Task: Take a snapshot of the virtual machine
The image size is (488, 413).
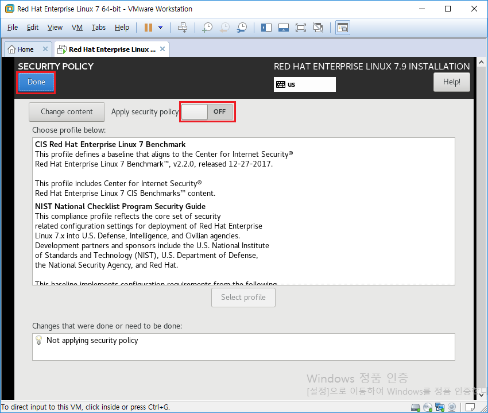Action: click(207, 28)
